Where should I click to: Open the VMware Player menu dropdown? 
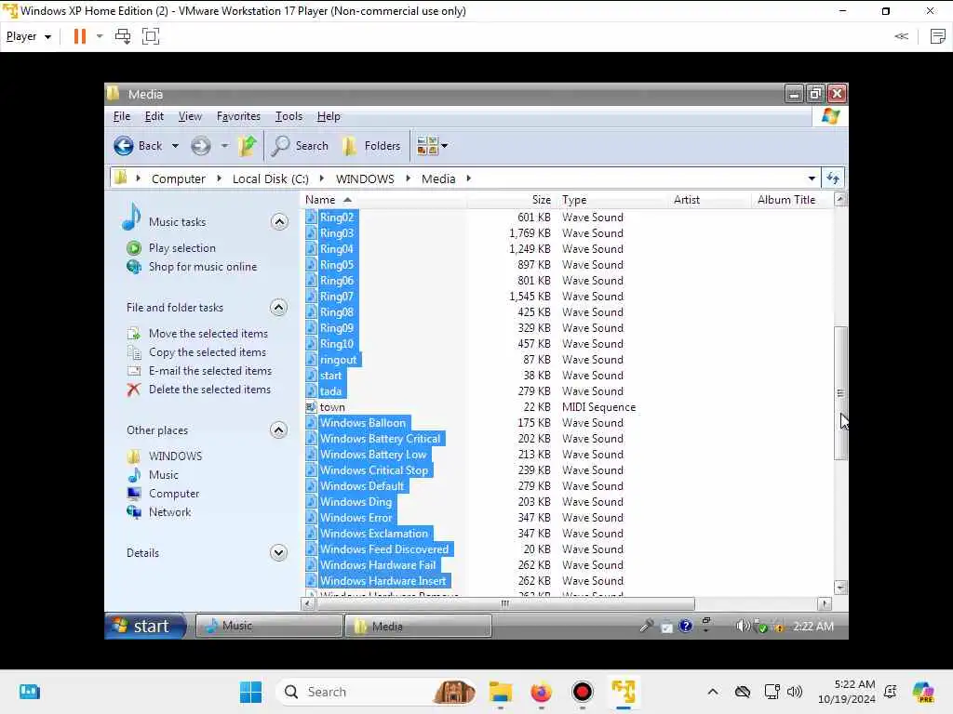(x=29, y=36)
